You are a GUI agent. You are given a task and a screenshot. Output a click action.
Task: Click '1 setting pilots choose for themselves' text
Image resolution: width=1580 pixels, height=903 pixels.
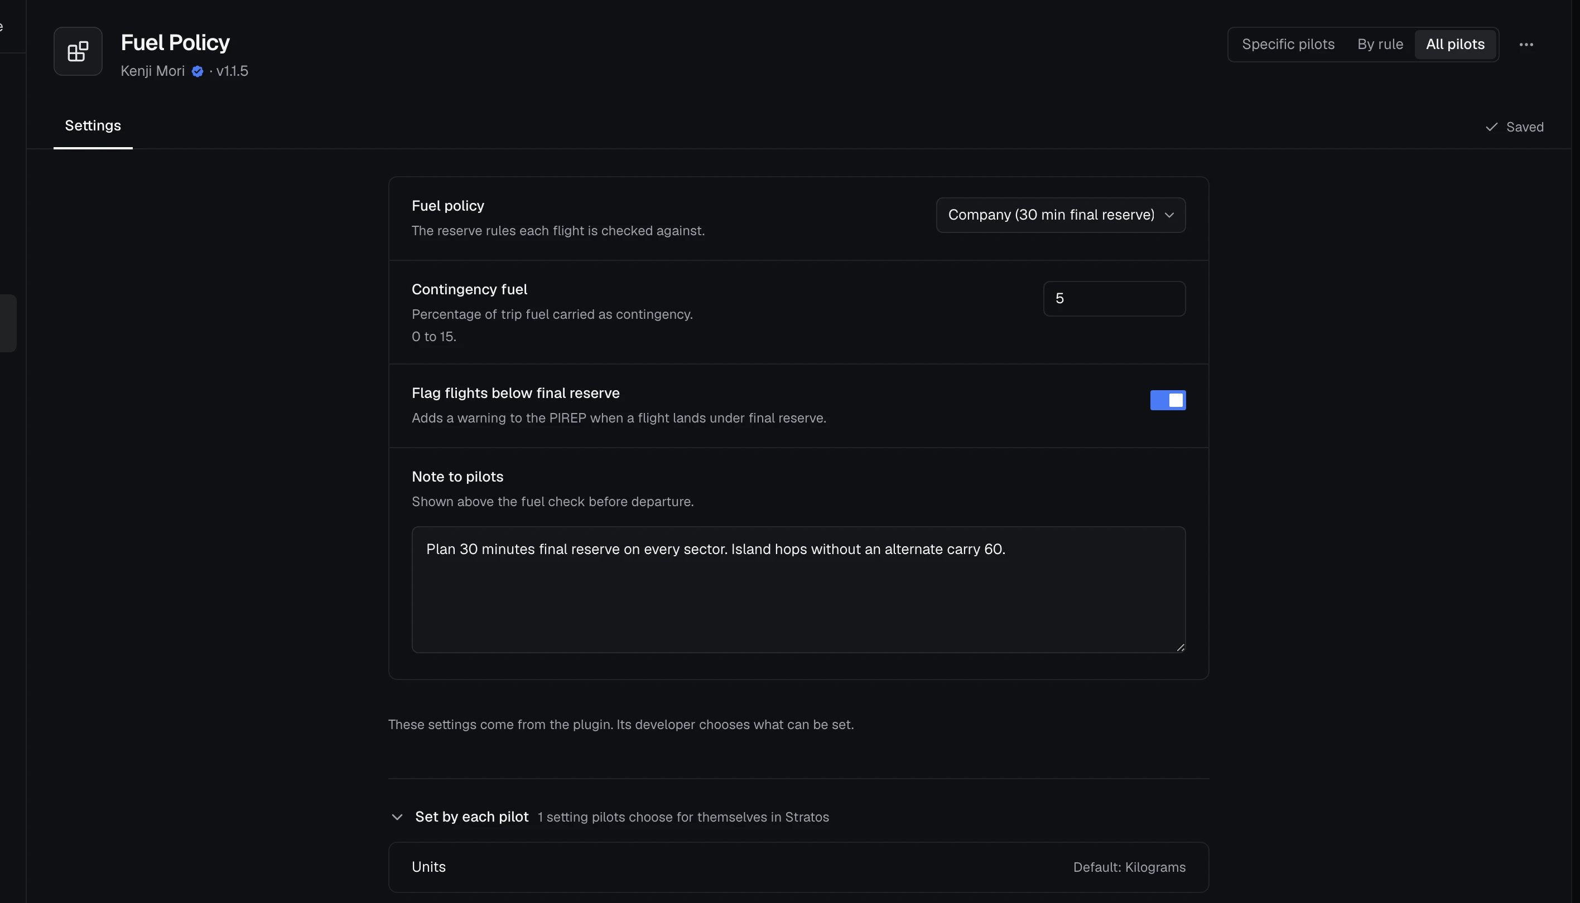point(683,817)
